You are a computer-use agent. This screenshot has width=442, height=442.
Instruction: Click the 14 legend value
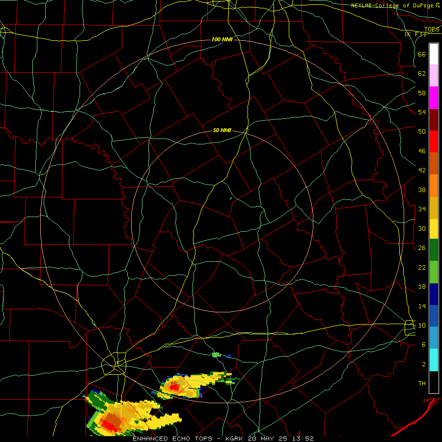click(422, 306)
